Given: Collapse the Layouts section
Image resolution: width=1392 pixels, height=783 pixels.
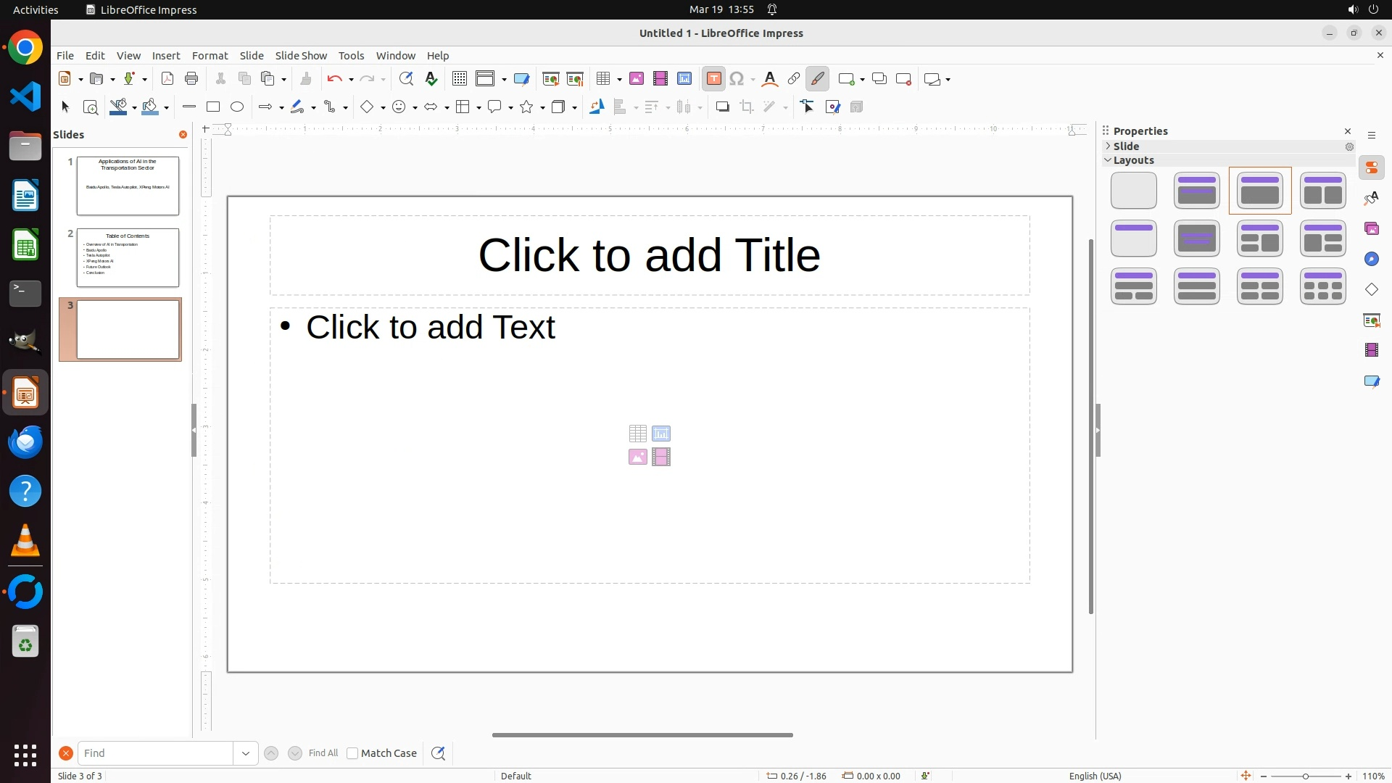Looking at the screenshot, I should [x=1133, y=160].
